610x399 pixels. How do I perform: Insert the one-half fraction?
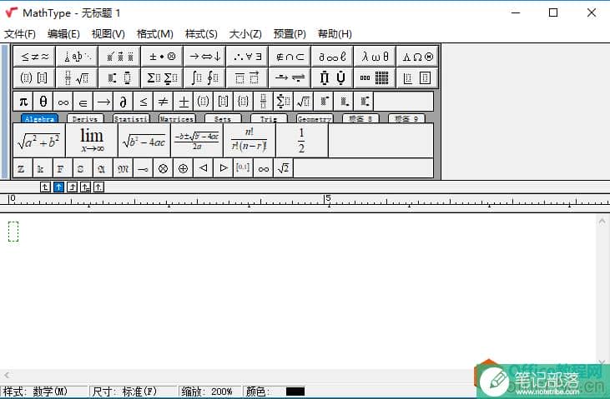[x=302, y=141]
